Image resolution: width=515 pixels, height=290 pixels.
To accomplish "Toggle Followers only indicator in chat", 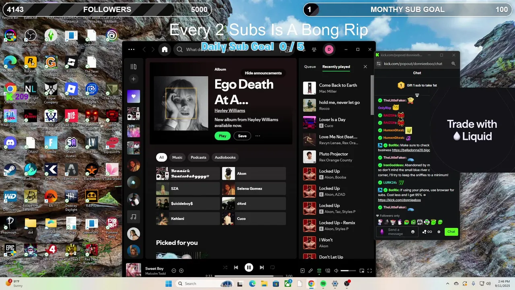I will tap(387, 215).
